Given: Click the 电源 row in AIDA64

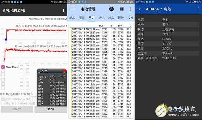Looking at the screenshot, I should coord(168,20).
